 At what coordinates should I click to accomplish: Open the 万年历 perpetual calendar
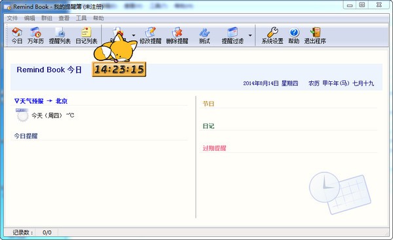[35, 35]
